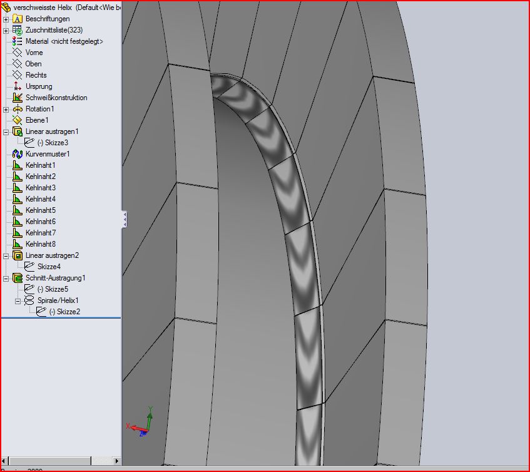Collapse the Linear austragen2 node
This screenshot has width=530, height=472.
click(x=6, y=256)
